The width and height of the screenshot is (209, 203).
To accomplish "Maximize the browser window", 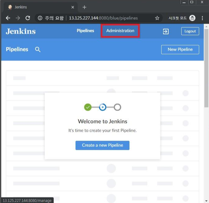I will [192, 2].
